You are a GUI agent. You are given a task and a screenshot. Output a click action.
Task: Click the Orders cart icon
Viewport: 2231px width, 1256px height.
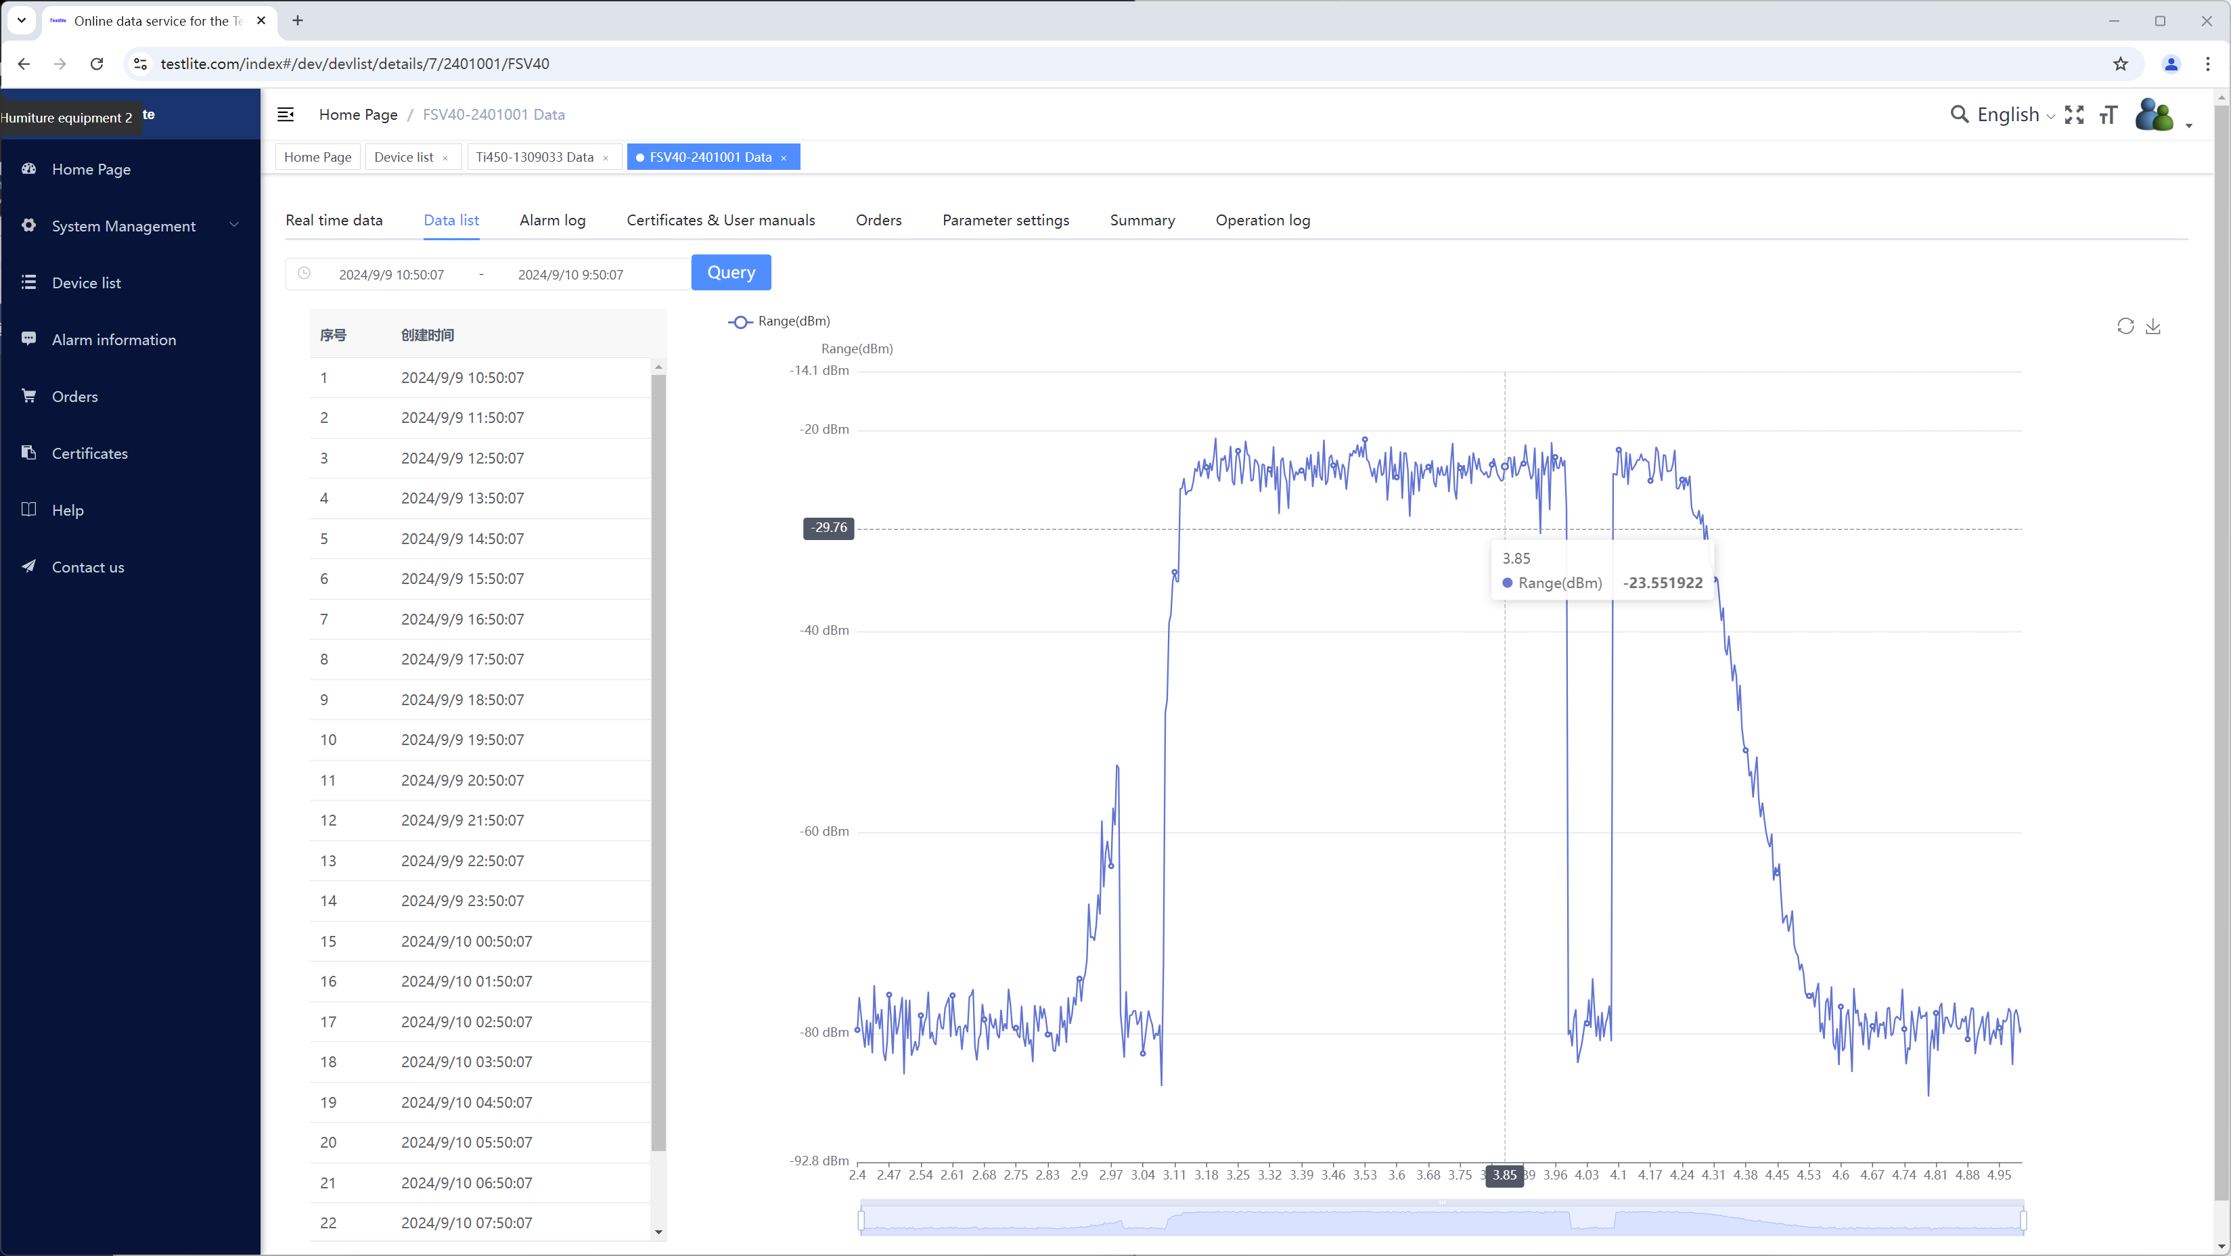(28, 396)
